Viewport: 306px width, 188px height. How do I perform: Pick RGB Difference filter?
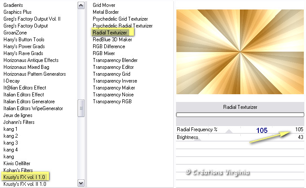(109, 46)
